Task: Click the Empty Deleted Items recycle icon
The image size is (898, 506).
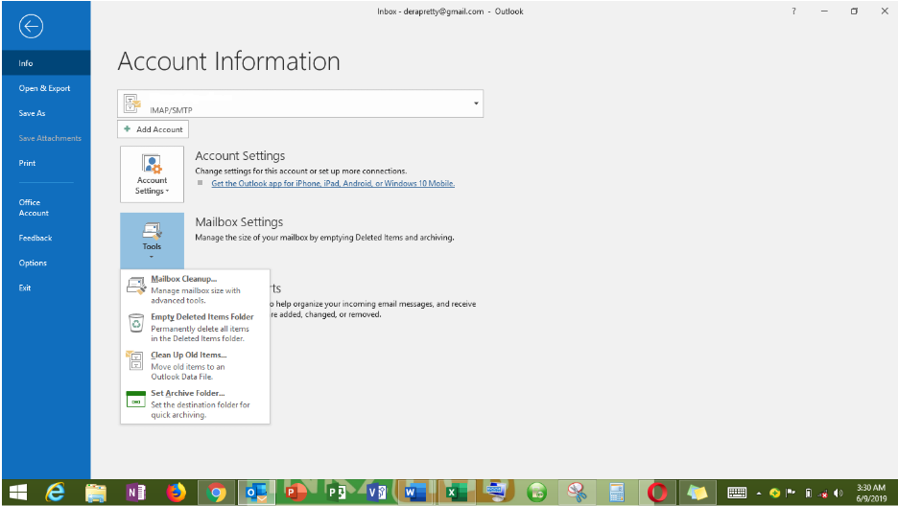Action: [x=136, y=323]
